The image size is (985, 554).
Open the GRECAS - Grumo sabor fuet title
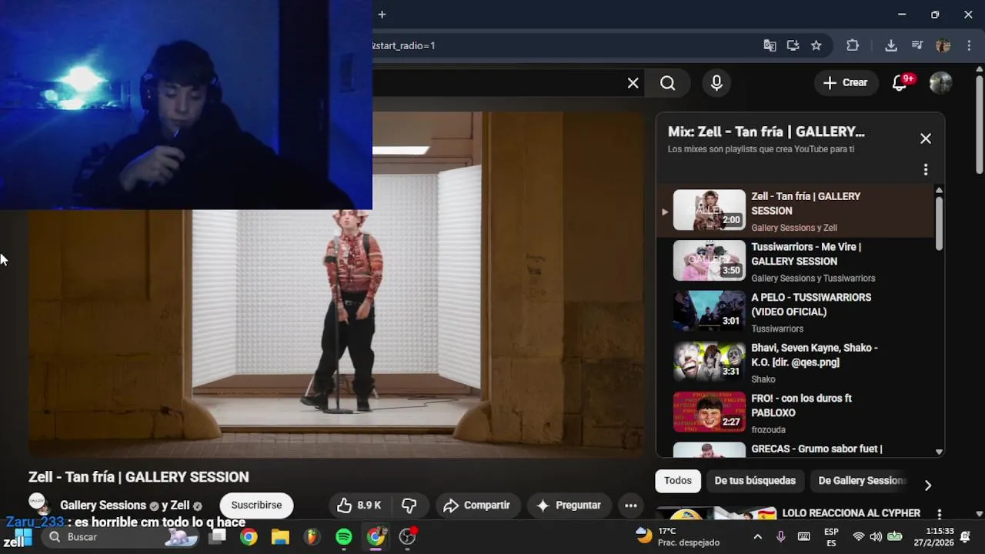point(816,449)
